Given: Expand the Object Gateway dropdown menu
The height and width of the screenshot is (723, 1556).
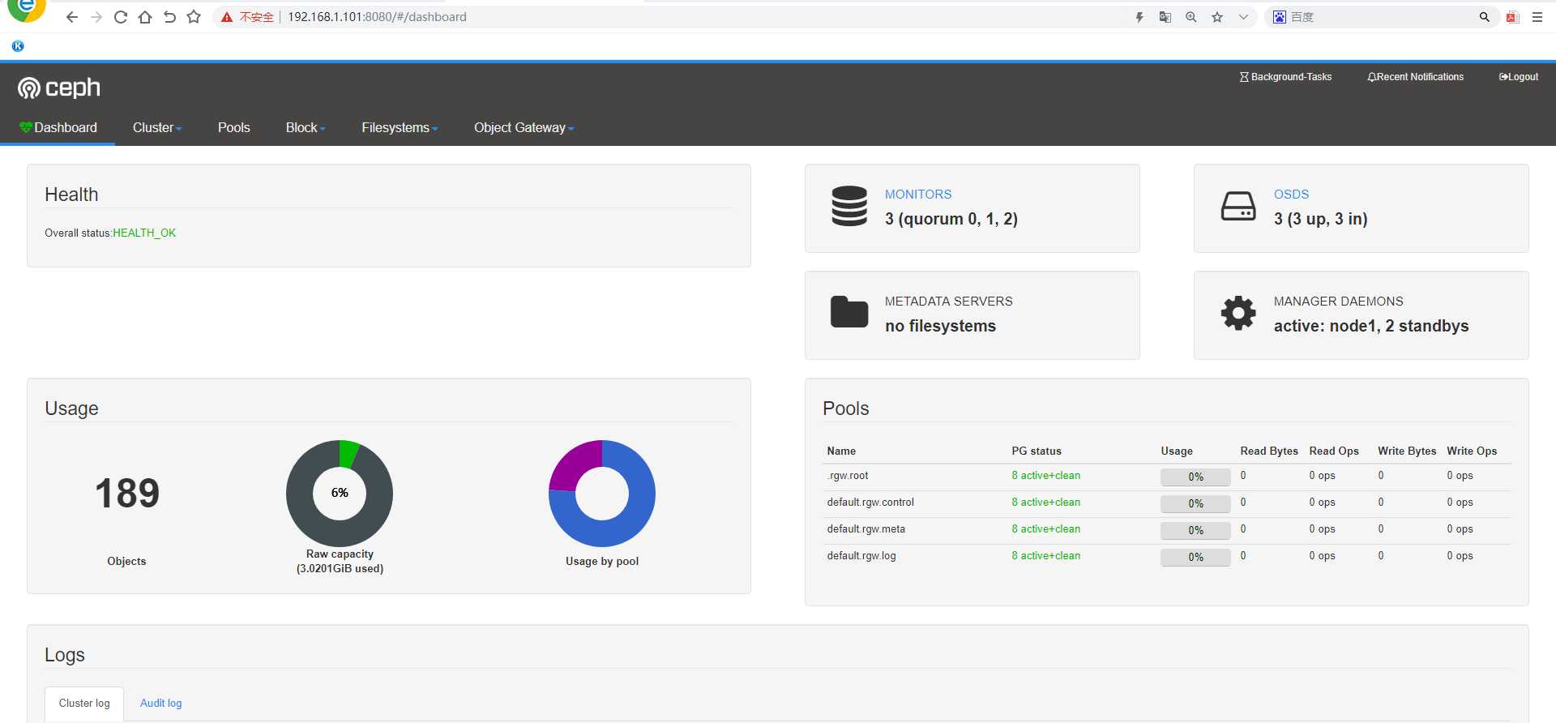Looking at the screenshot, I should pos(524,127).
